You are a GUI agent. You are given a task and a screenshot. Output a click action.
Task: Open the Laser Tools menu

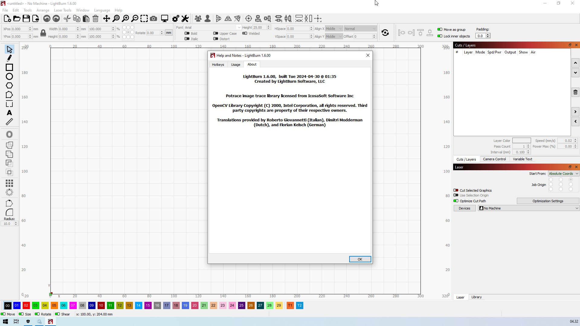coord(63,10)
